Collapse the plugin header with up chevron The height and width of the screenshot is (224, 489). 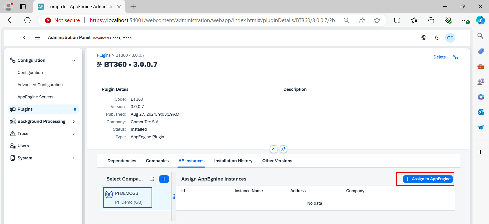pyautogui.click(x=274, y=149)
